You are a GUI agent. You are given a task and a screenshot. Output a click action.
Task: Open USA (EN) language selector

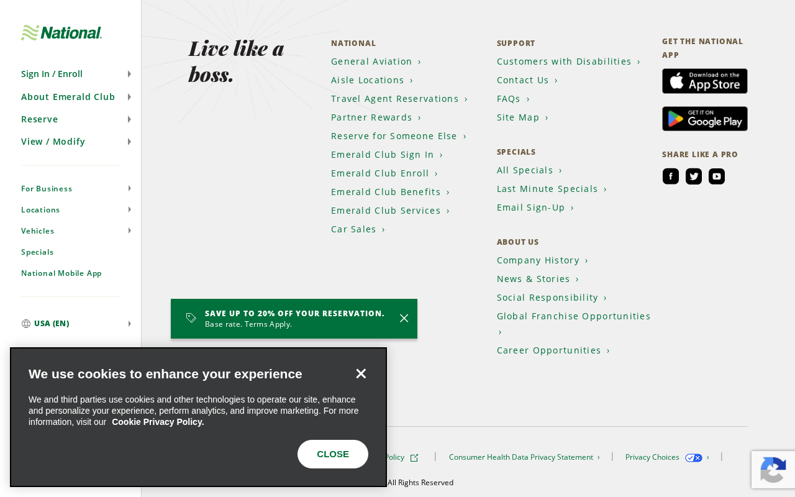click(76, 324)
